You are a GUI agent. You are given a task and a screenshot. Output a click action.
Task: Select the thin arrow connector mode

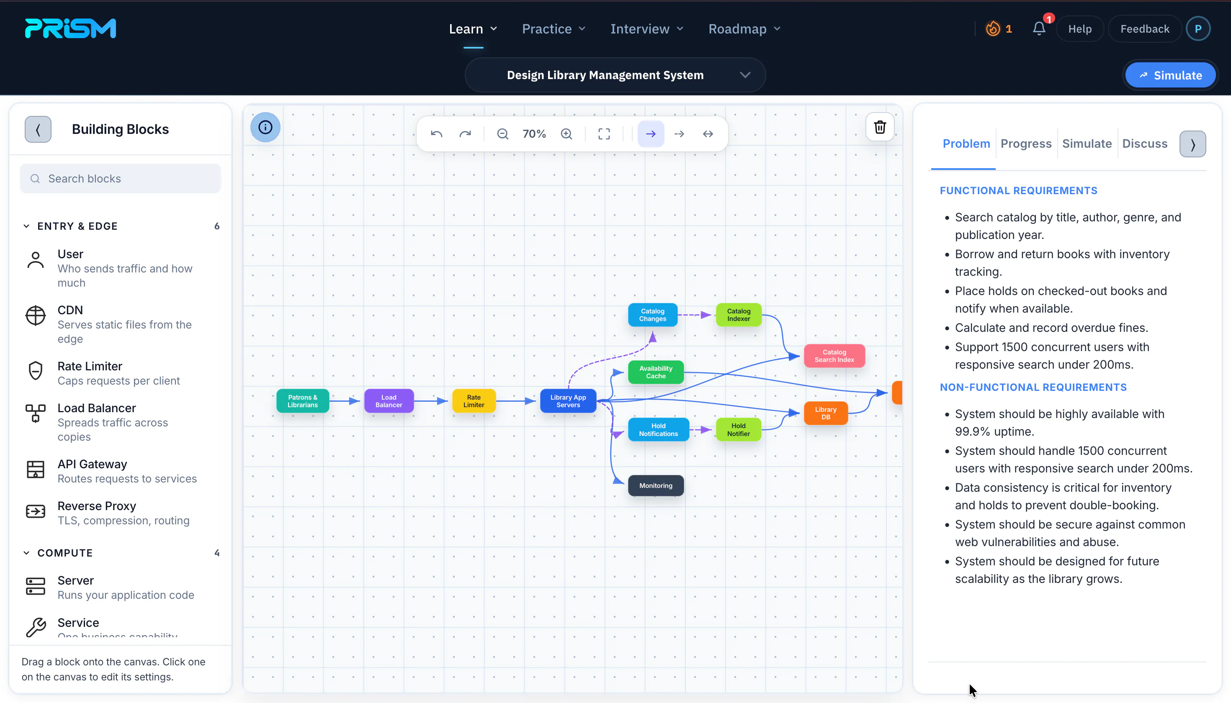point(679,134)
